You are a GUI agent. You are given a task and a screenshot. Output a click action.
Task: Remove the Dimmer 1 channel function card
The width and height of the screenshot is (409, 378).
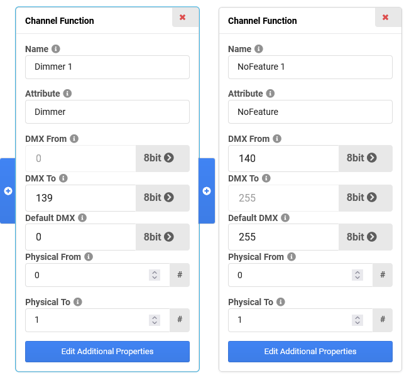tap(183, 18)
